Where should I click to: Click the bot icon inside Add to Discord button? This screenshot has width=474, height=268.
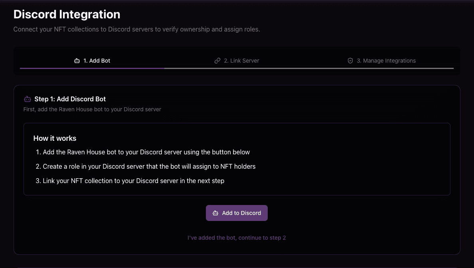tap(215, 213)
